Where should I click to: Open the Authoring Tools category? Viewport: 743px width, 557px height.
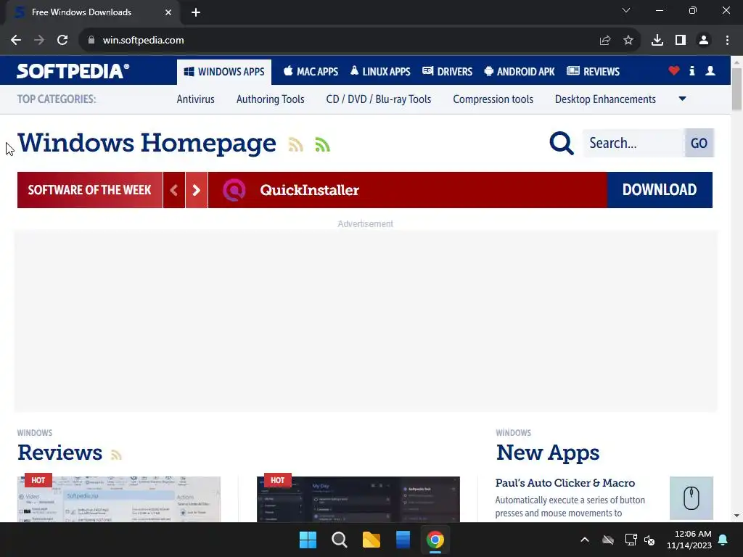pos(271,99)
